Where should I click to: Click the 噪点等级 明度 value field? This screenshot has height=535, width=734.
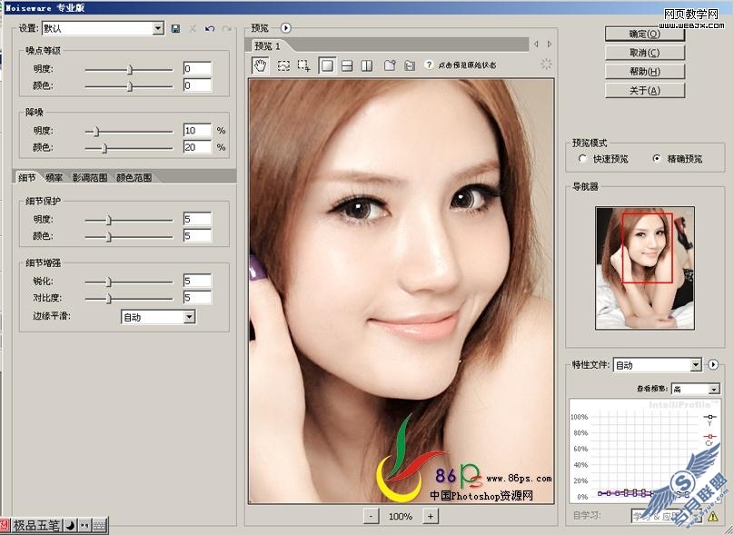[197, 68]
